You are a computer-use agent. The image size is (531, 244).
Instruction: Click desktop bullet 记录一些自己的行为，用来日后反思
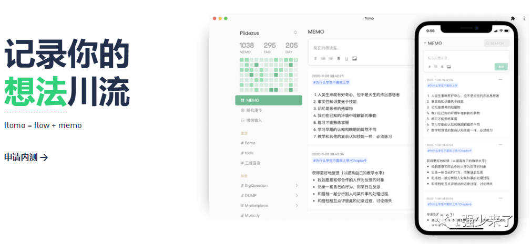(x=349, y=187)
